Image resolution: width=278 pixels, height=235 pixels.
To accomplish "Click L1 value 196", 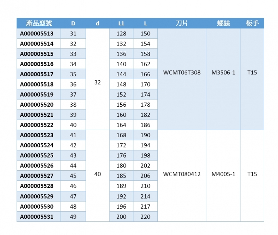I will (121, 206).
